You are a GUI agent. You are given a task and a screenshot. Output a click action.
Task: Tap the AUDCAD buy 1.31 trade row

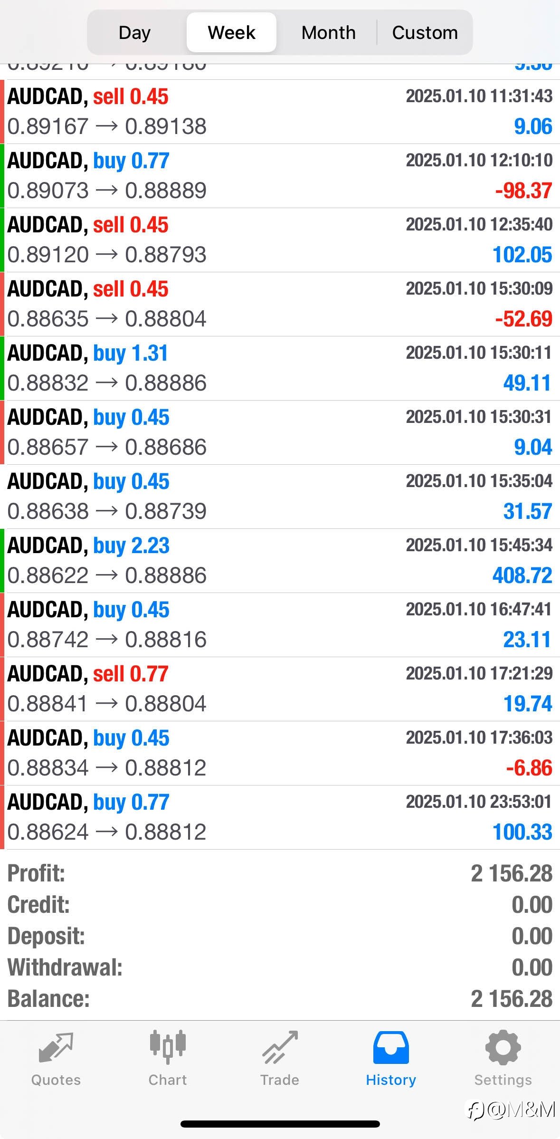(280, 368)
